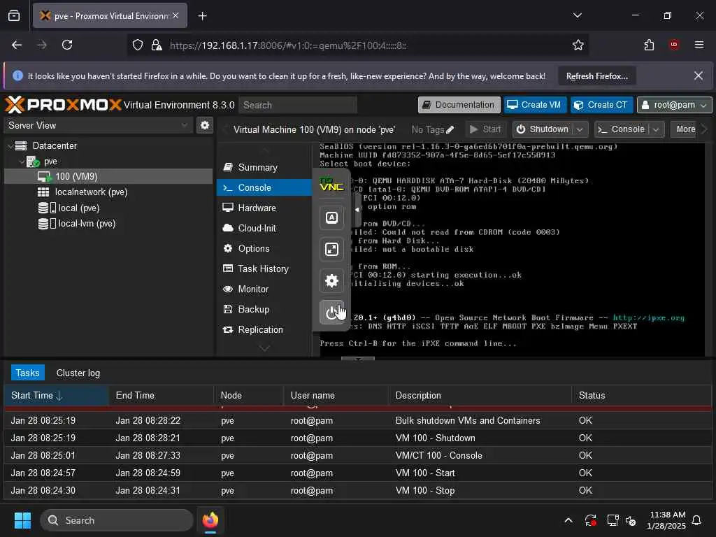View site security lock icon
Screen dimensions: 716x537
[x=156, y=45]
